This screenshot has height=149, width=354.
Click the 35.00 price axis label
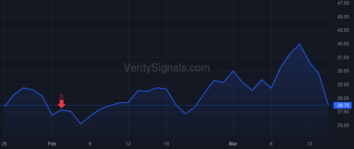click(x=343, y=71)
